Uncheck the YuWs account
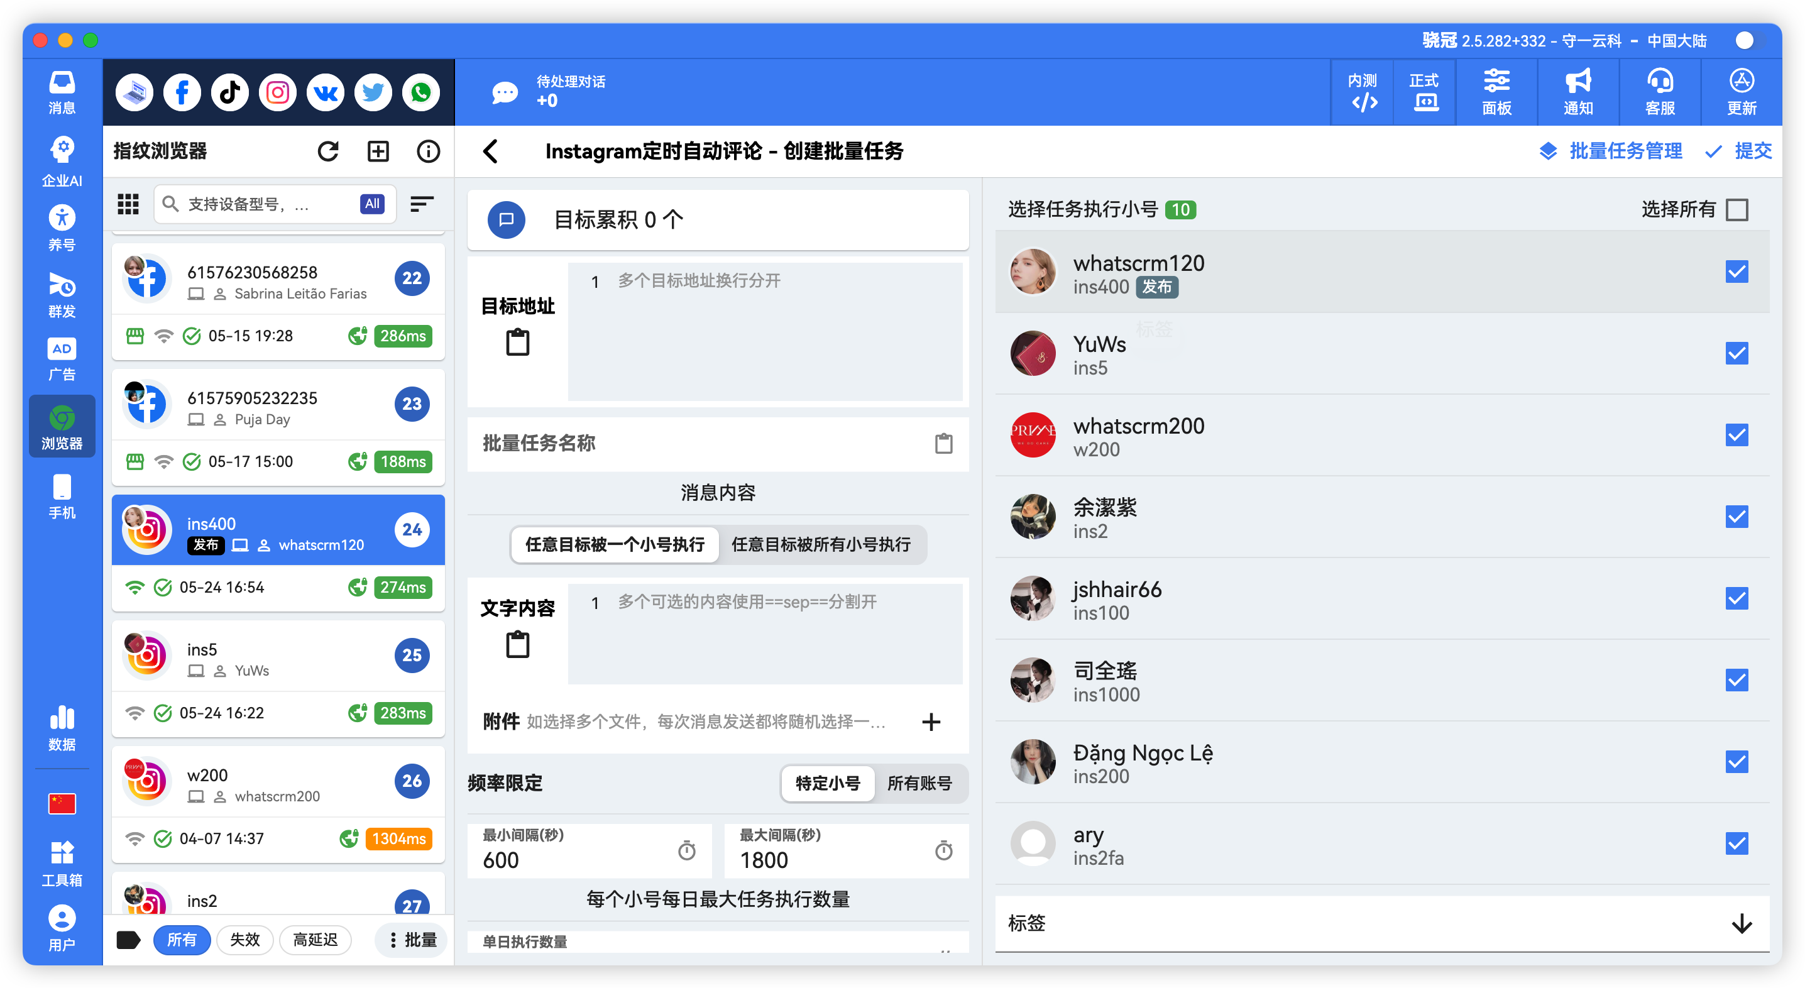 [x=1738, y=354]
